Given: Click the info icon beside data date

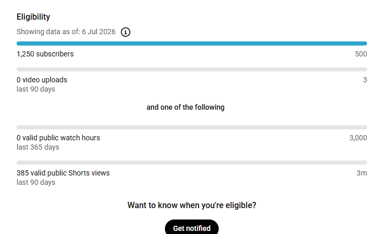Looking at the screenshot, I should click(x=126, y=32).
